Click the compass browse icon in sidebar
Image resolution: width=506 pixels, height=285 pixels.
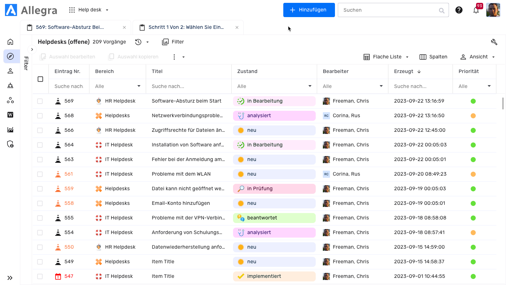point(10,56)
